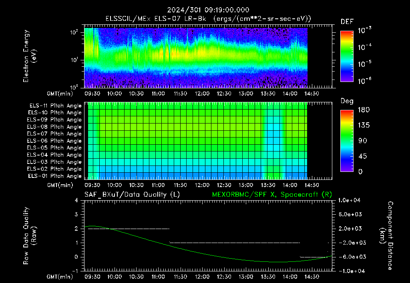Click the 11:00 time tick under the data quality plot
Image resolution: width=410 pixels, height=283 pixels.
(x=159, y=277)
